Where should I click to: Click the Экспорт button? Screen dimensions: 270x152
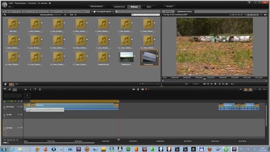tap(169, 6)
